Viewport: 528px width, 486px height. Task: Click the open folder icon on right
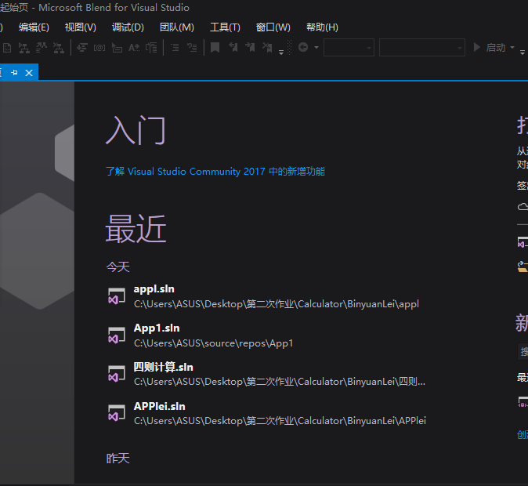(523, 267)
